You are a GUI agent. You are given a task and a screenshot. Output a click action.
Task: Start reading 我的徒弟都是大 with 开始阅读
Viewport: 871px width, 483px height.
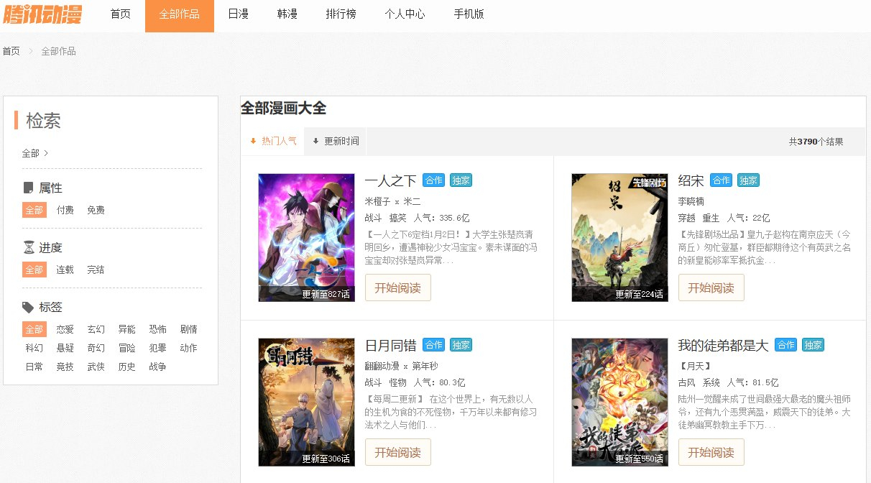711,452
